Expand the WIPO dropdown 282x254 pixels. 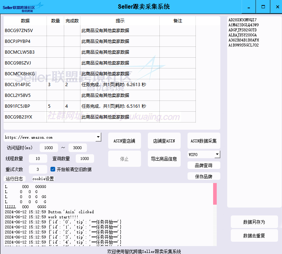[x=217, y=154]
